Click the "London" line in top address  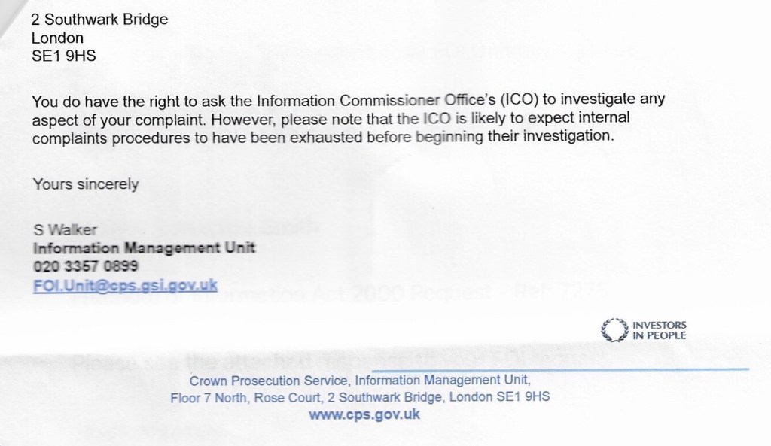click(x=57, y=38)
